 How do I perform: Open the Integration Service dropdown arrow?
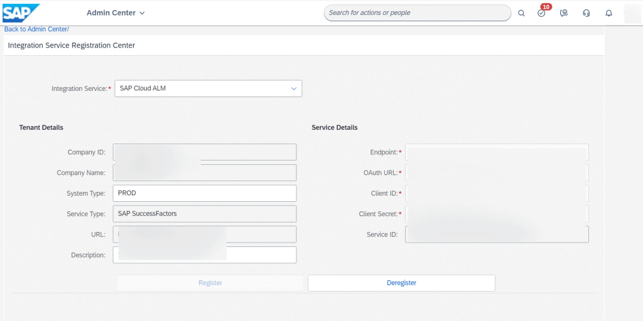point(294,88)
